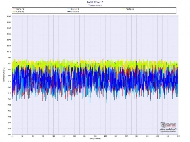Click the 104.7 value on temperature axis
This screenshot has height=142, width=190.
coord(9,46)
